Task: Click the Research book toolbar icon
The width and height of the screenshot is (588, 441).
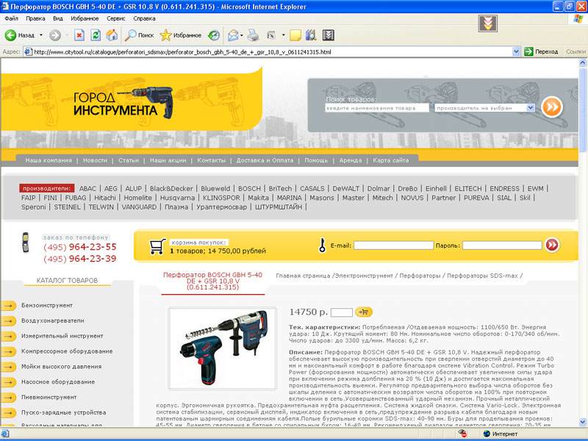Action: pyautogui.click(x=311, y=35)
